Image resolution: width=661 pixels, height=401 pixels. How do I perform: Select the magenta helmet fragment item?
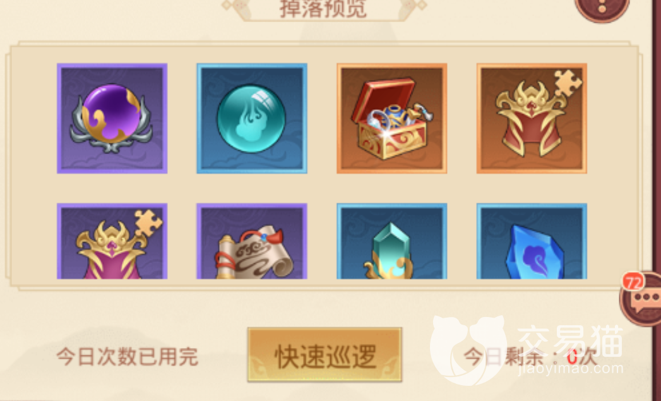112,241
